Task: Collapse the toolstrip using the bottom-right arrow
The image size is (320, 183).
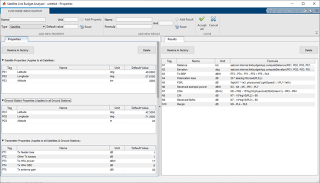Action: pyautogui.click(x=316, y=33)
